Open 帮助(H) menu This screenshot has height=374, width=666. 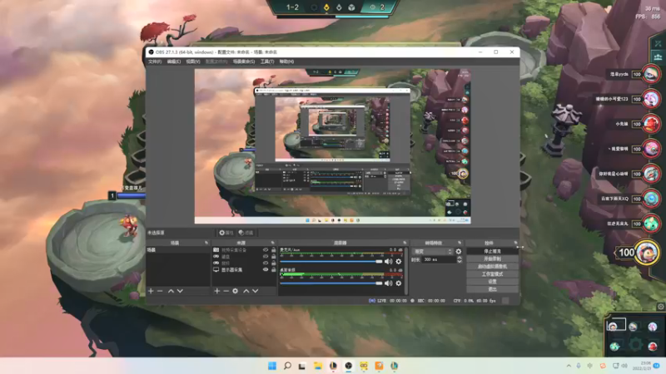point(286,62)
